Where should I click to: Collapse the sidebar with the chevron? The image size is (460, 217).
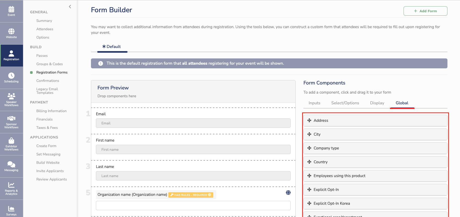pos(70,7)
